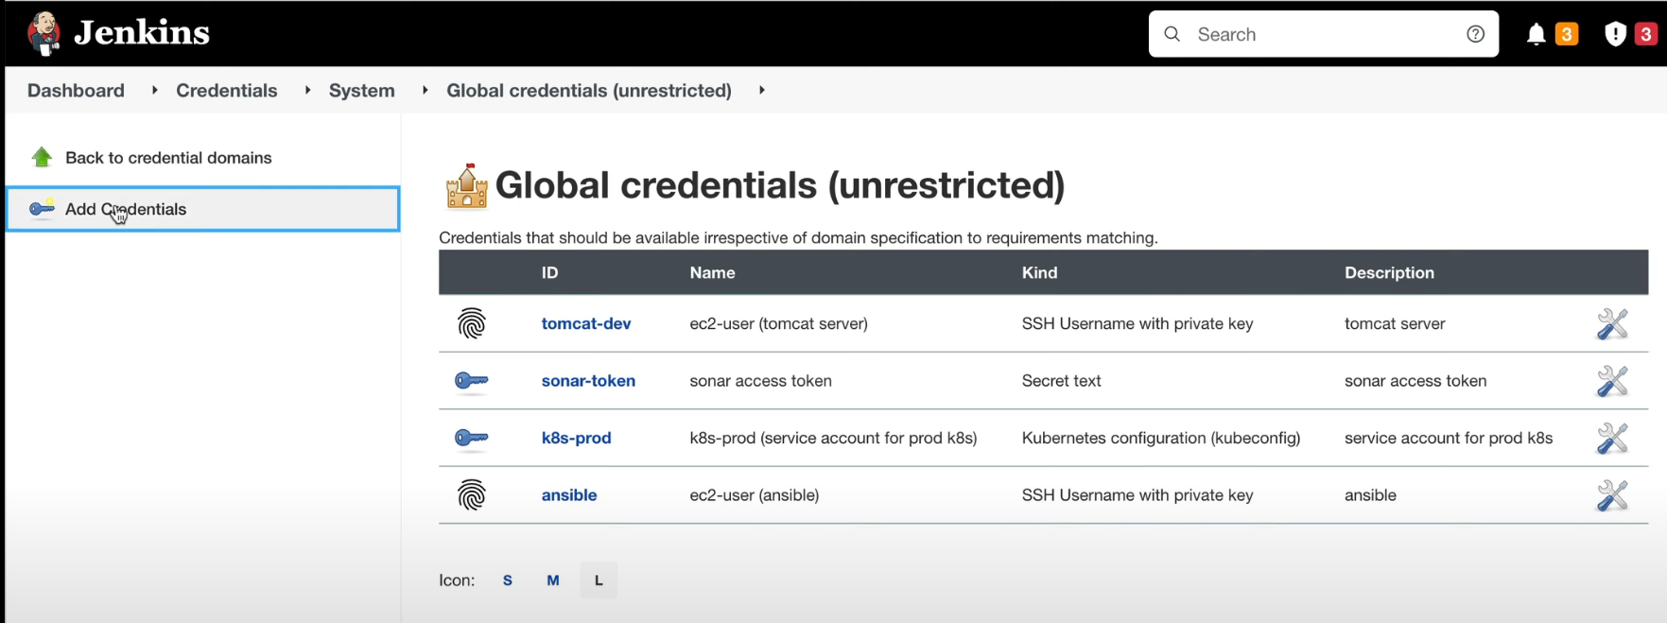Click the fingerprint icon for tomcat-dev

[x=472, y=323]
